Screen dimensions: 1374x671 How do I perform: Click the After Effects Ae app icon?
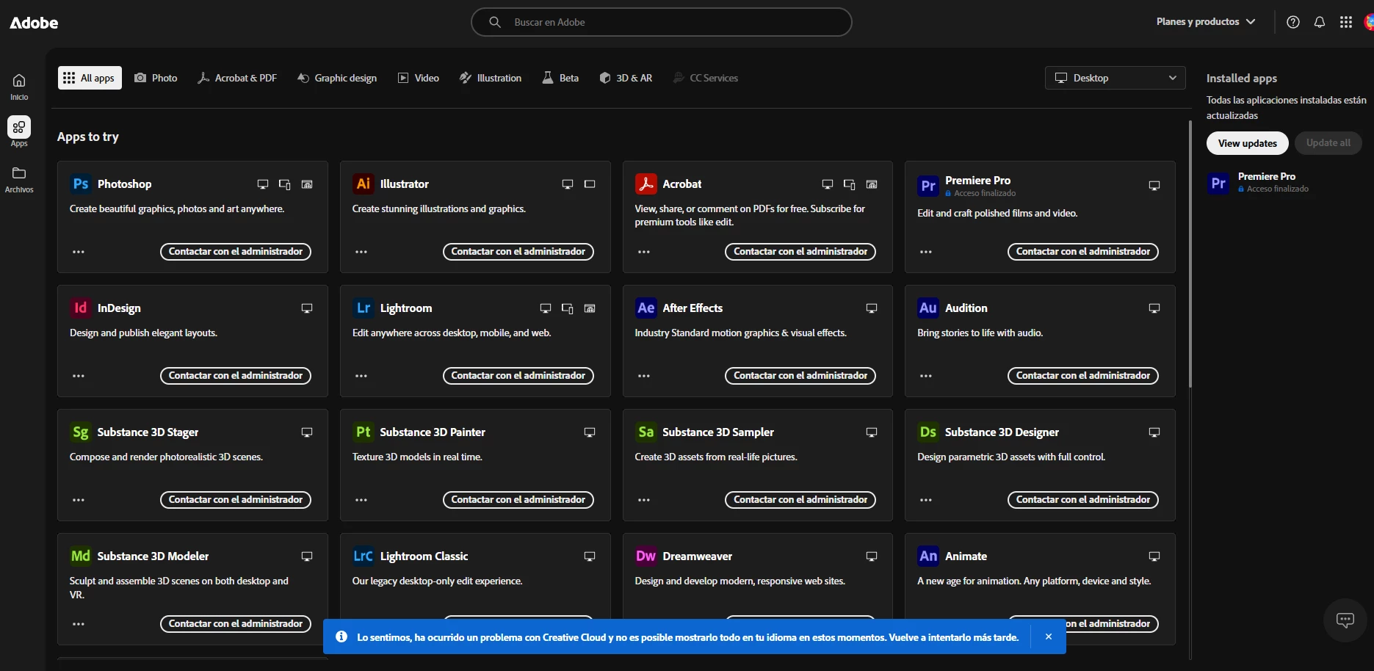646,308
